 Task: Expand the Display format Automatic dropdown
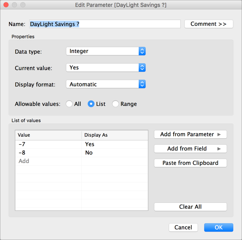106,84
